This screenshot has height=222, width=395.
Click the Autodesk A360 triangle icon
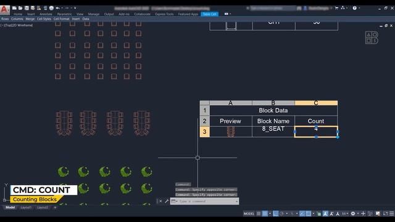[x=343, y=8]
